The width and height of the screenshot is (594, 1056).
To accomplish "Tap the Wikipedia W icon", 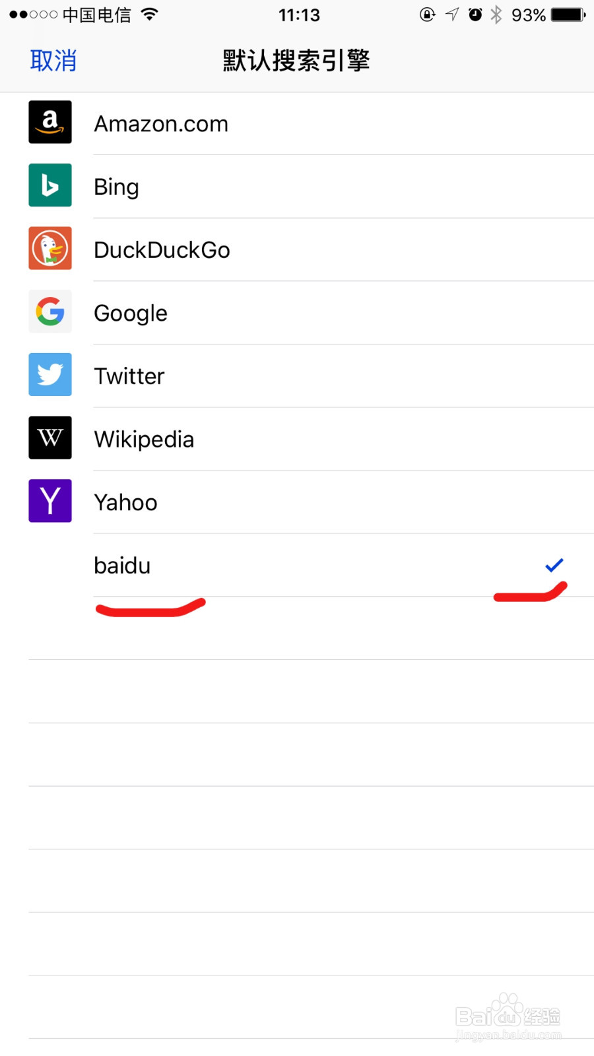I will click(x=50, y=438).
